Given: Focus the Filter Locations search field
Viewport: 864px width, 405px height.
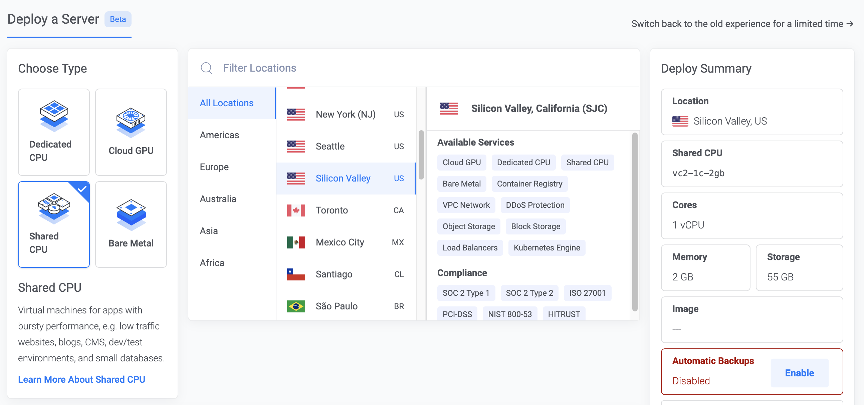Looking at the screenshot, I should tap(414, 68).
